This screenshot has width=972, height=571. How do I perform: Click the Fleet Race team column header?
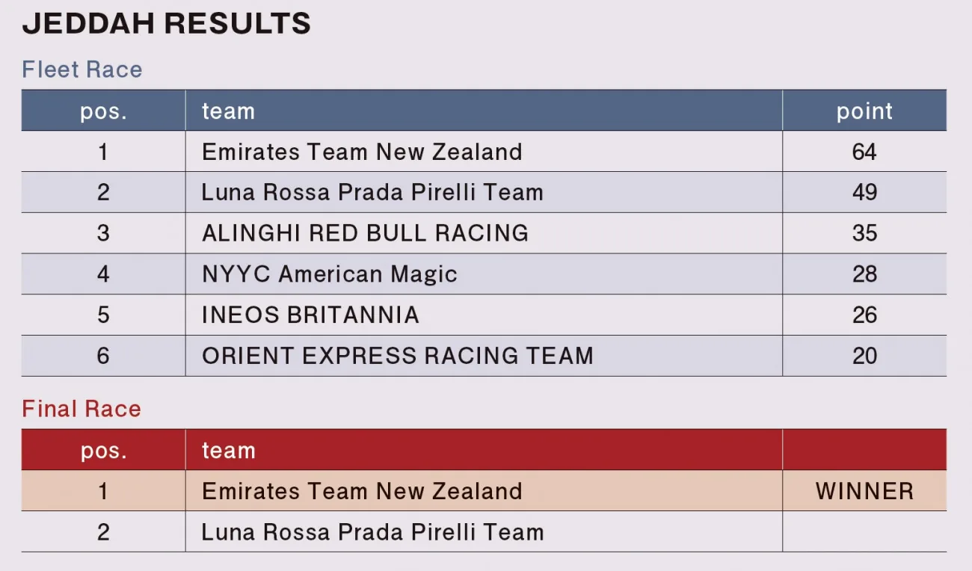click(x=228, y=111)
